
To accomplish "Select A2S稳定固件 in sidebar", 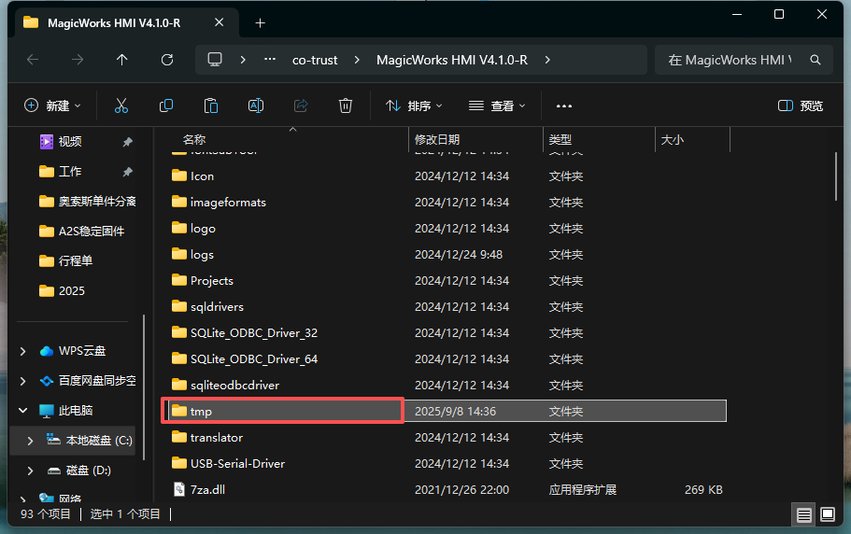I will [81, 232].
